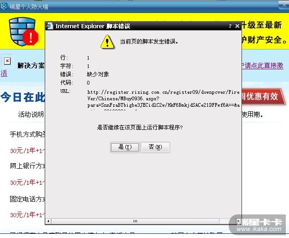Click the 是(Y) button in script error dialog
Viewport: 289px width, 238px height.
click(x=125, y=147)
